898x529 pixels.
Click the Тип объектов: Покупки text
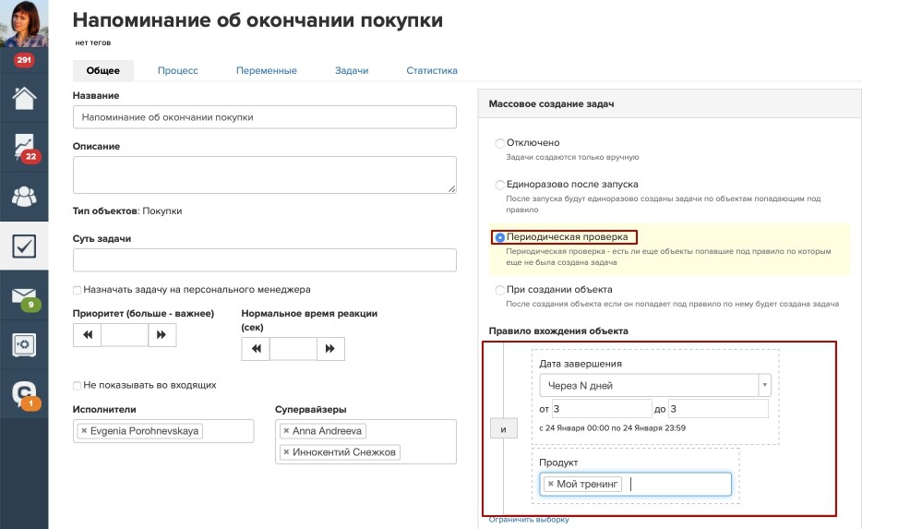tap(127, 210)
